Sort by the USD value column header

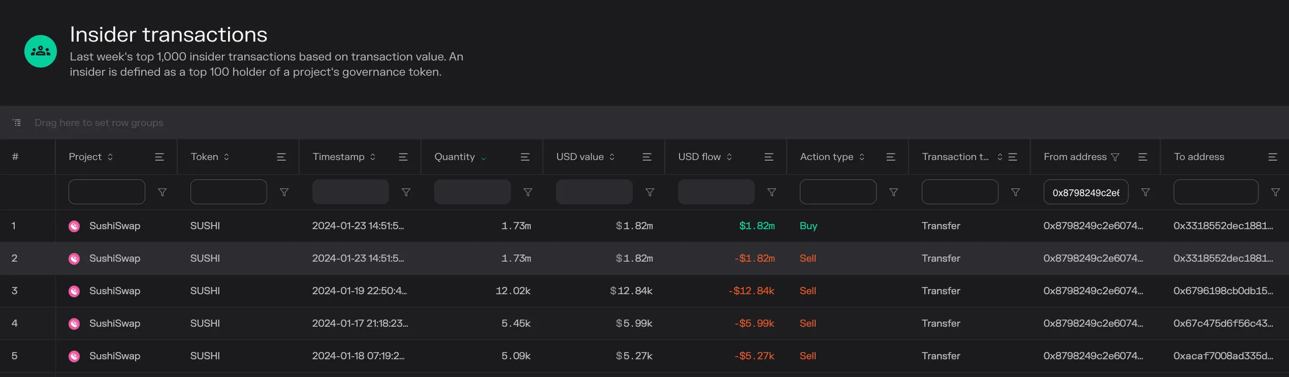586,157
